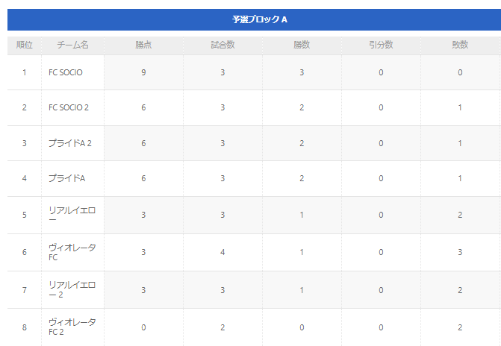This screenshot has width=501, height=346.
Task: Click the rank number 8 cell
Action: point(25,327)
